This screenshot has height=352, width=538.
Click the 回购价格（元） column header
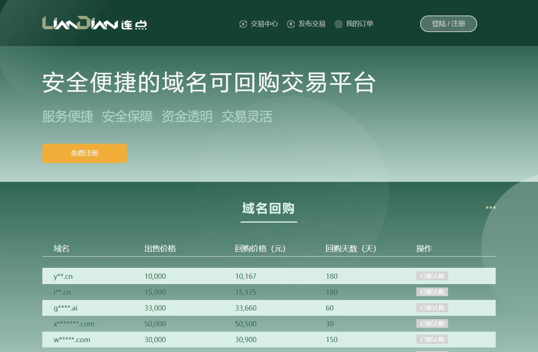coord(260,249)
